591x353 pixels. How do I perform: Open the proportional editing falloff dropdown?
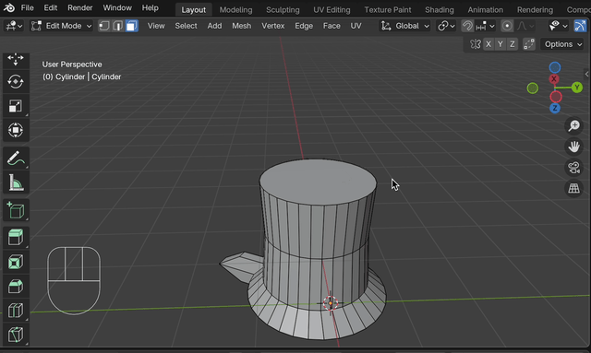point(525,26)
